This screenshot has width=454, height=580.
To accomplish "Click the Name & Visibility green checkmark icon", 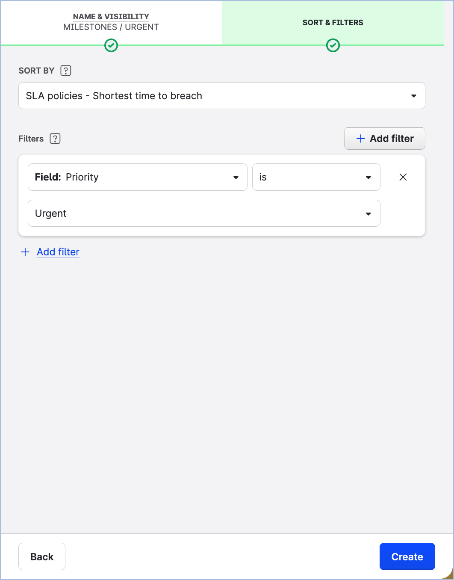I will pos(111,45).
